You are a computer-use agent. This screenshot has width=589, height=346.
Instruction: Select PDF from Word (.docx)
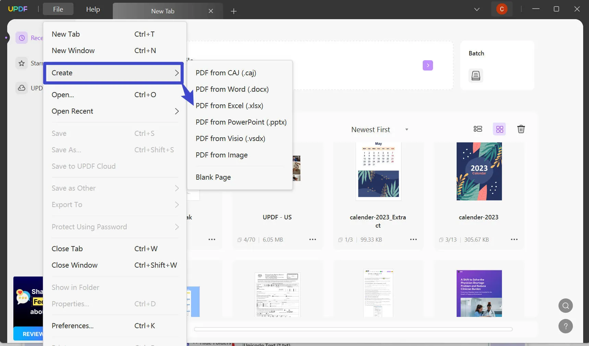[x=232, y=89]
